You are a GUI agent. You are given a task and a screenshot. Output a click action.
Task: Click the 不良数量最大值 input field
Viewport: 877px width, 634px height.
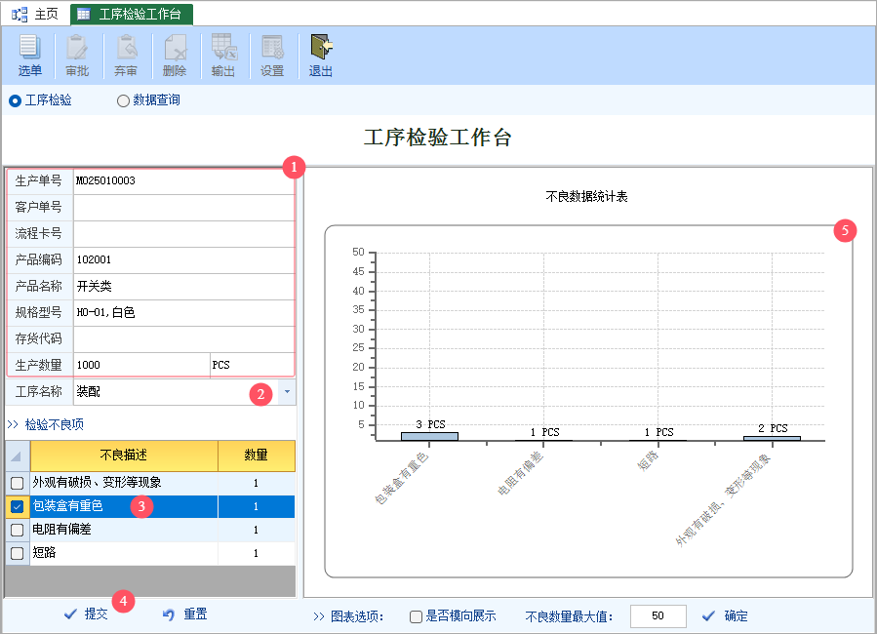coord(658,616)
